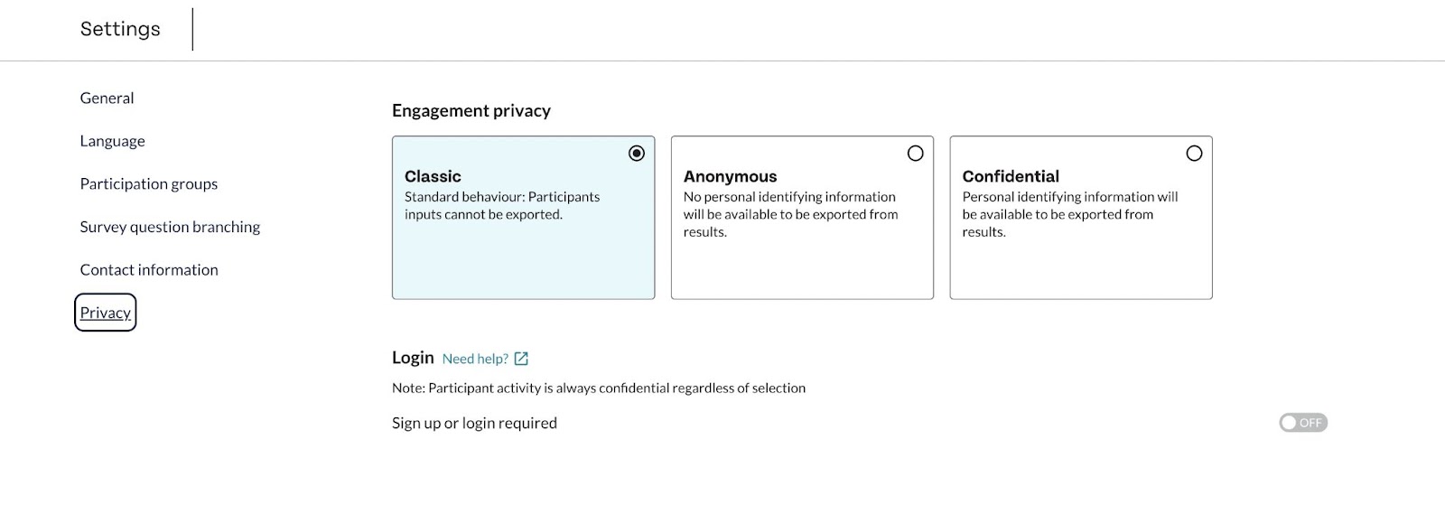Open the Need help? link

click(475, 359)
